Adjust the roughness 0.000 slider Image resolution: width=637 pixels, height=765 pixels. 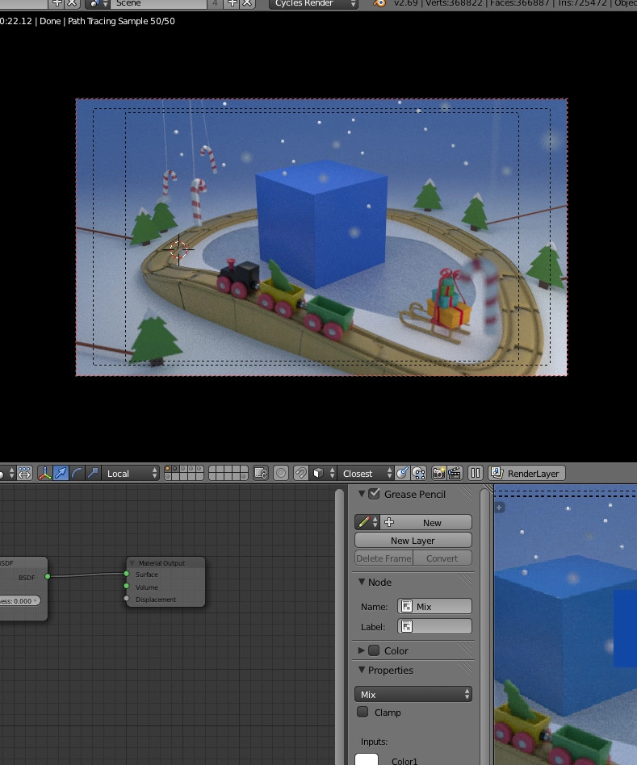point(19,601)
